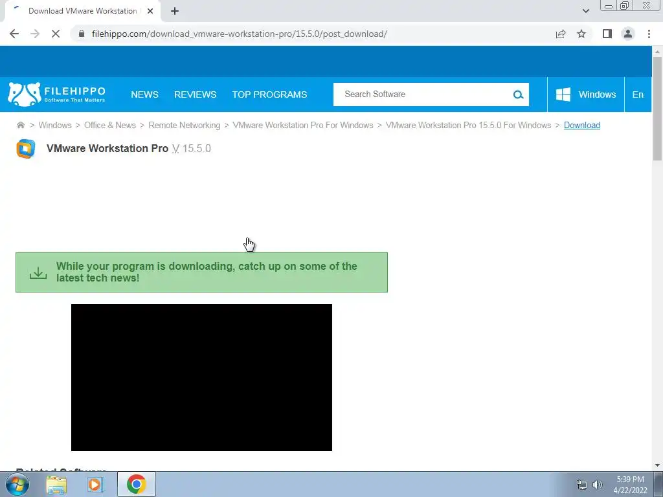Click the Remote Networking breadcrumb
Screen dimensions: 663x497
185,125
